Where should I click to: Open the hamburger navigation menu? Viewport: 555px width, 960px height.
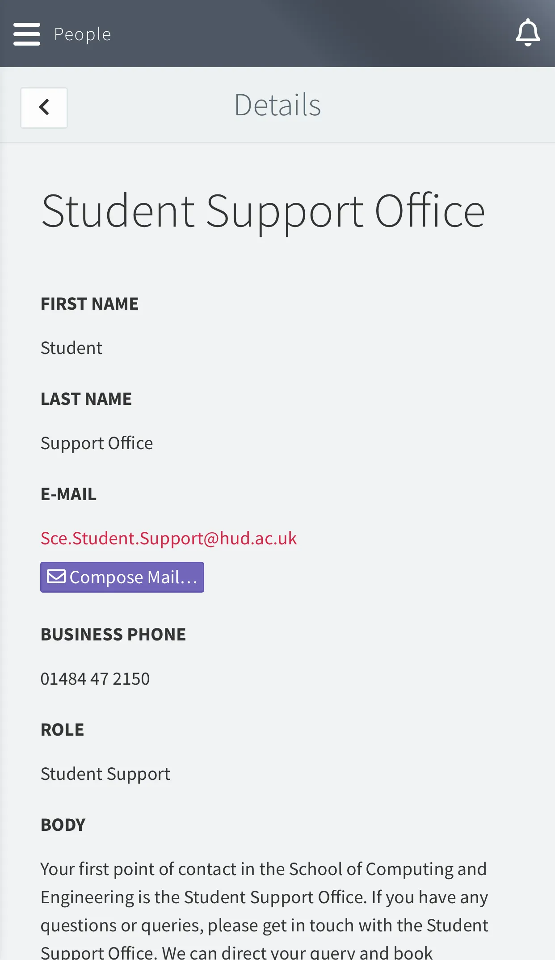click(x=27, y=34)
